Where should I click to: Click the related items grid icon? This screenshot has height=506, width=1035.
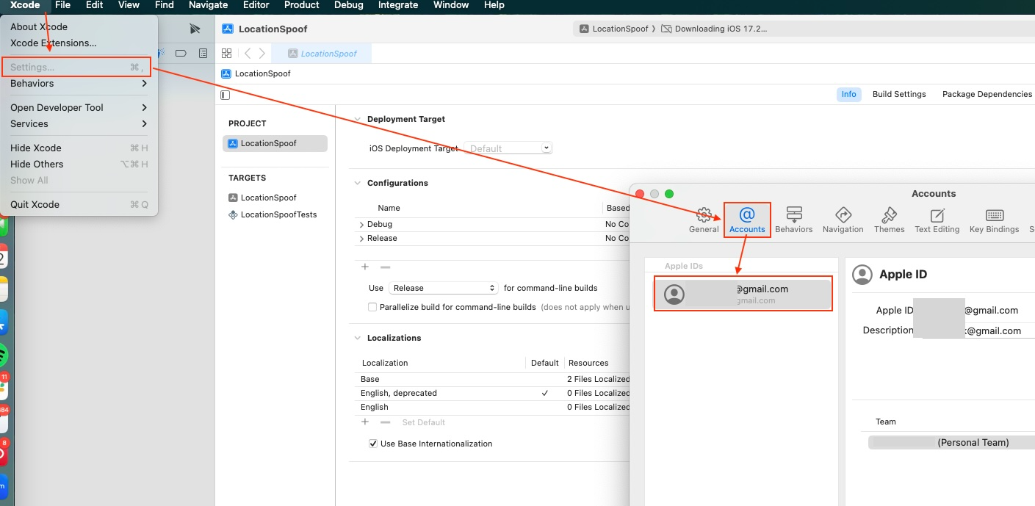(x=226, y=54)
